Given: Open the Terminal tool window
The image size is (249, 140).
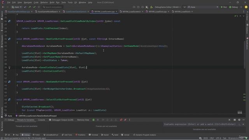Looking at the screenshot, I should (93, 135).
